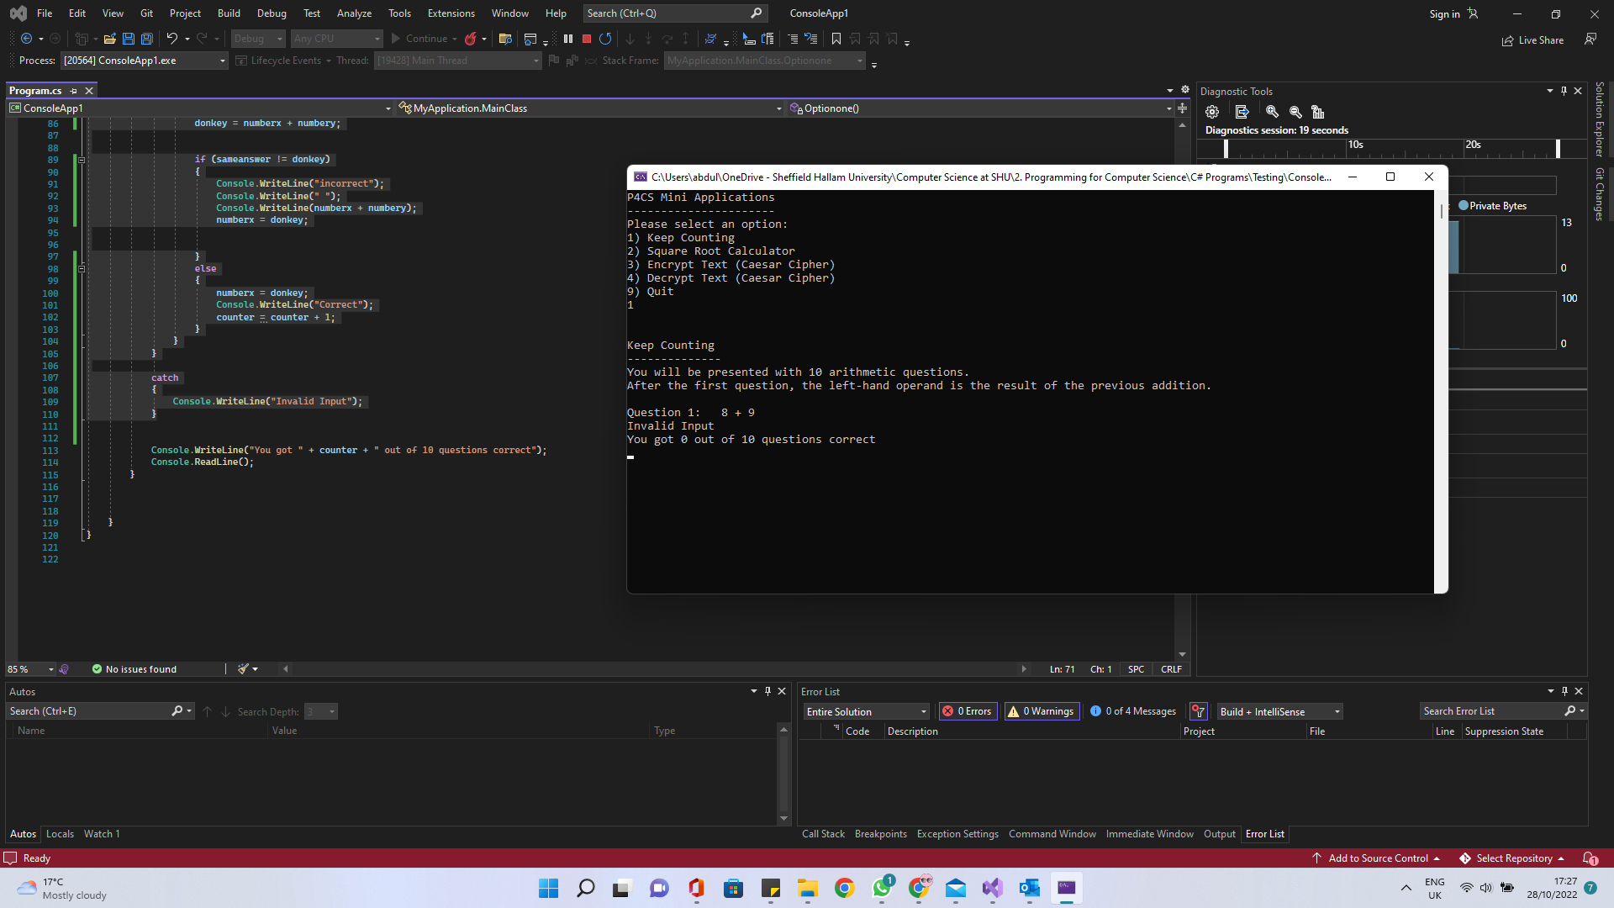Click the Continue button
This screenshot has height=908, width=1614.
pyautogui.click(x=419, y=39)
